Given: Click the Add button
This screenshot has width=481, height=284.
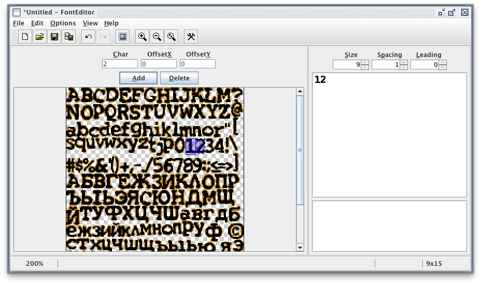Looking at the screenshot, I should 138,78.
